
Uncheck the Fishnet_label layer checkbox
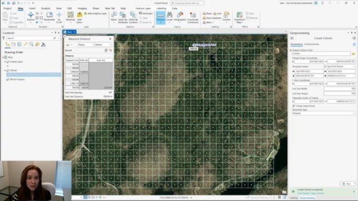[x=8, y=62]
